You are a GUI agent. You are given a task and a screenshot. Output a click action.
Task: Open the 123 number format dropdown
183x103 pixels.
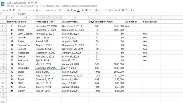point(41,10)
